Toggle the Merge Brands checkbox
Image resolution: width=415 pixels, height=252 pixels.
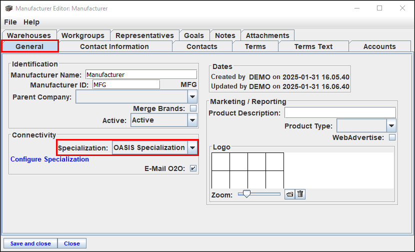click(193, 108)
